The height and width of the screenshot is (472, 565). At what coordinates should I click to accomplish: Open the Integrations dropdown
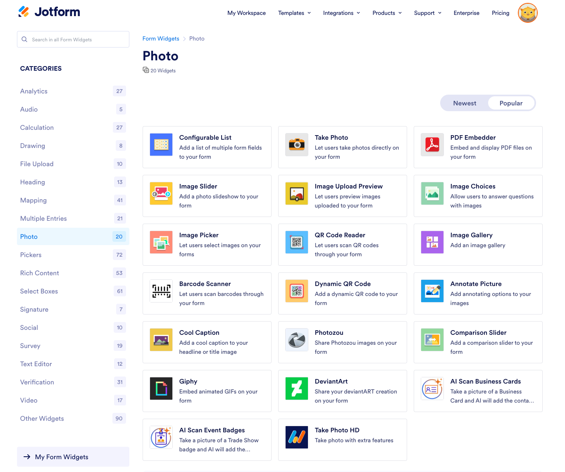[x=341, y=13]
